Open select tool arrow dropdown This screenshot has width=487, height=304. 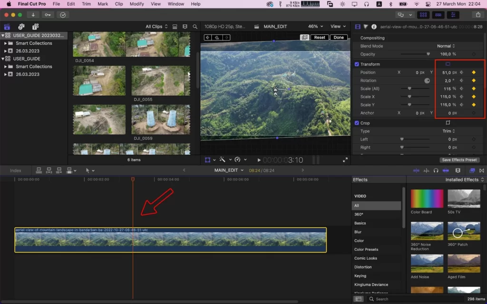[x=90, y=171]
